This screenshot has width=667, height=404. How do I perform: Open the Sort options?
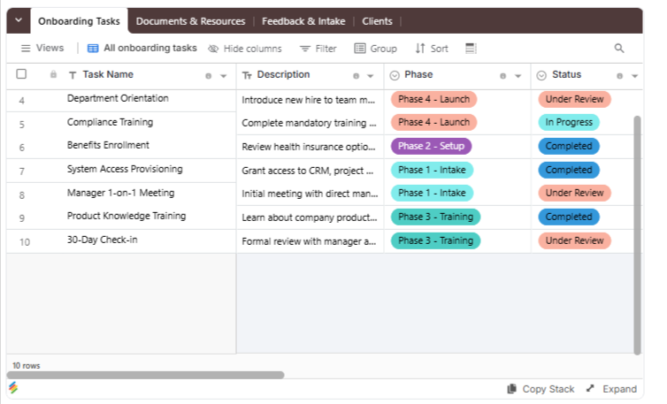point(432,49)
